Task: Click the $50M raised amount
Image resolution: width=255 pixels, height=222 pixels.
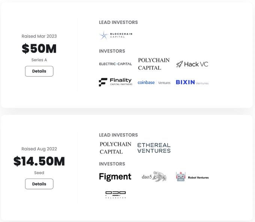Action: [x=39, y=48]
